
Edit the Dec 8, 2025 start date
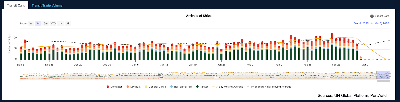pyautogui.click(x=361, y=23)
